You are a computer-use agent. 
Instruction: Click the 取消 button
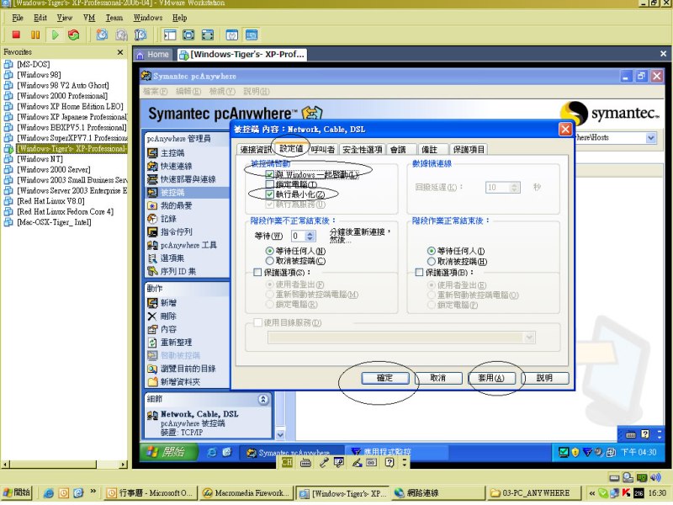point(437,378)
